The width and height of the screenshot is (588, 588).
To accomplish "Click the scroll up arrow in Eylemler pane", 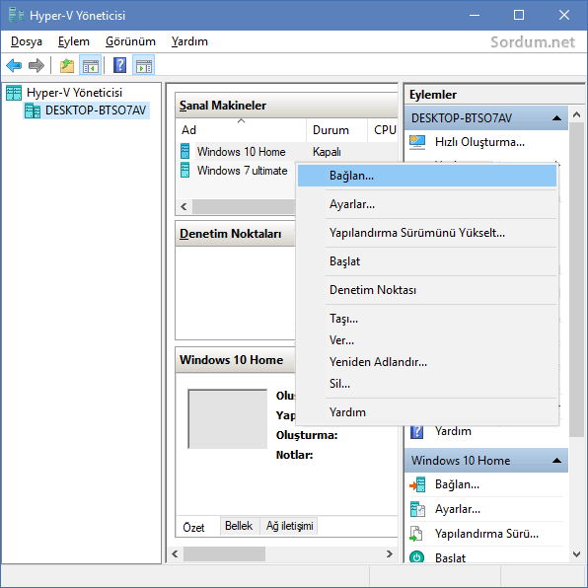I will coord(577,115).
